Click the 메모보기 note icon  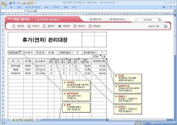pos(75,26)
